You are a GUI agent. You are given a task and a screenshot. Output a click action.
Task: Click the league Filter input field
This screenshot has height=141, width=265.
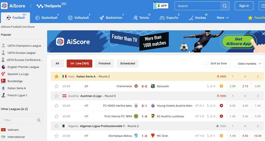click(x=19, y=120)
